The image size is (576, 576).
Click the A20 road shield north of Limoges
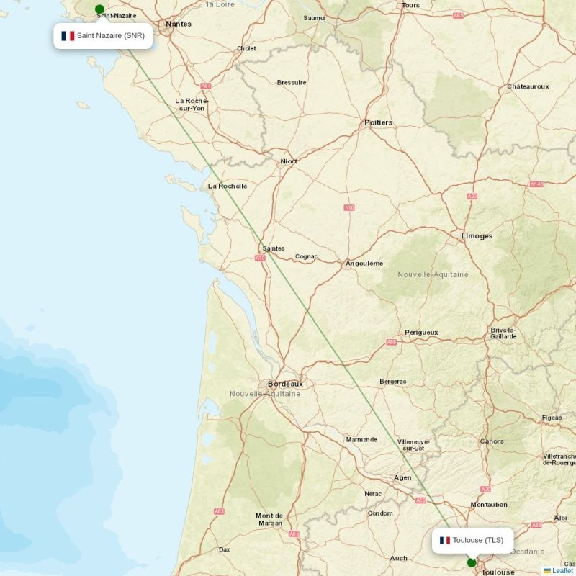[472, 196]
